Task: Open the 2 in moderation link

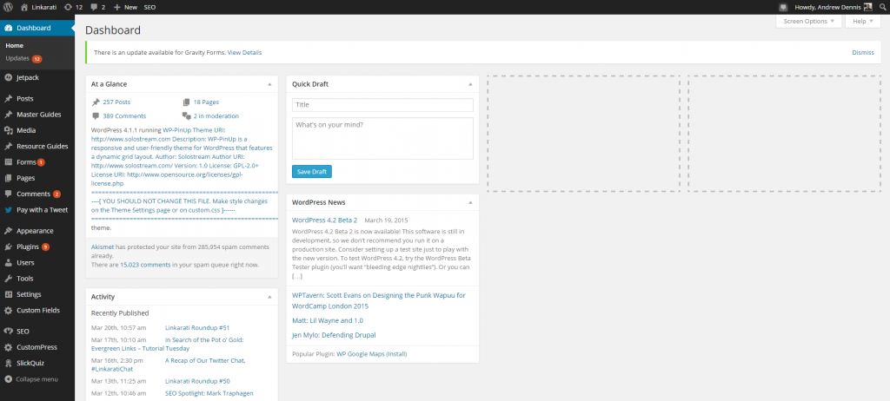Action: (216, 115)
